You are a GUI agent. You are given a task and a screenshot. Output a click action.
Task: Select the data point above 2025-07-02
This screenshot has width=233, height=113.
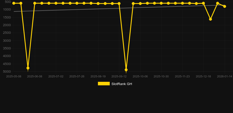[x=56, y=3]
